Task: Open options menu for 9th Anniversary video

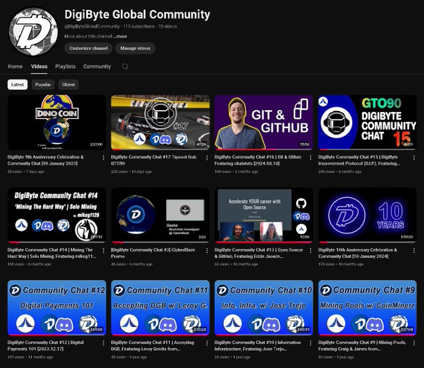Action: [x=104, y=158]
